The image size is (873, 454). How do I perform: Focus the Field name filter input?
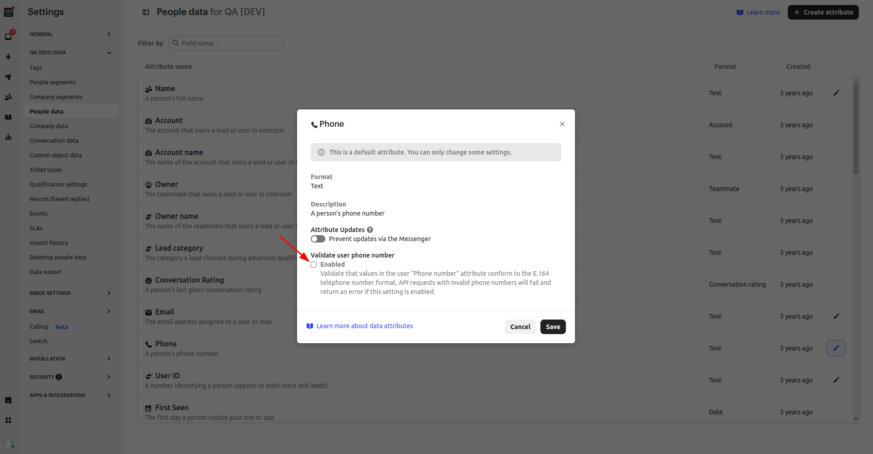point(226,43)
